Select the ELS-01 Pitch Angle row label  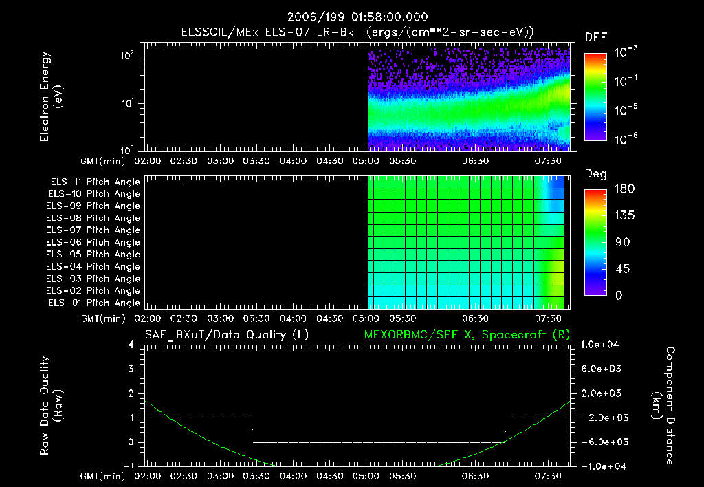pos(94,303)
